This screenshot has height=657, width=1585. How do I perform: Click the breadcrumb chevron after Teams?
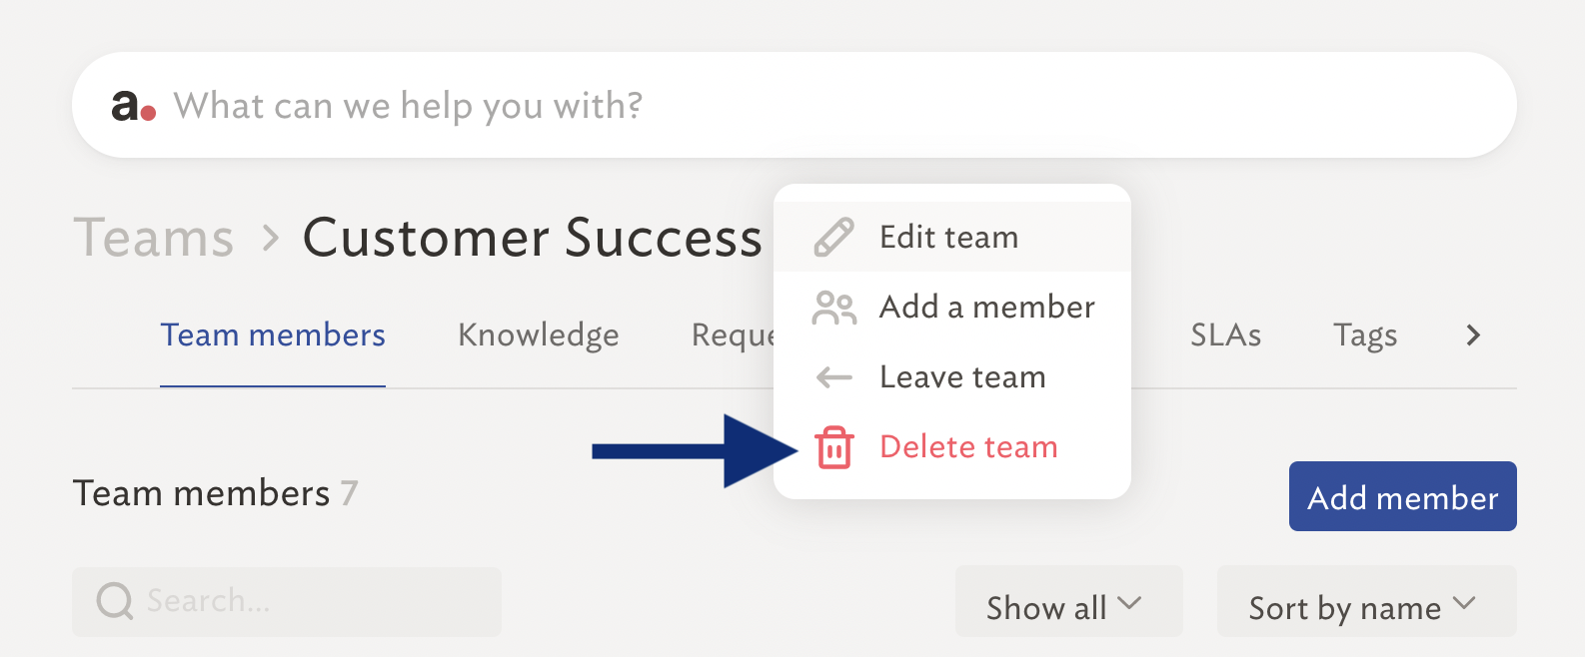[270, 238]
